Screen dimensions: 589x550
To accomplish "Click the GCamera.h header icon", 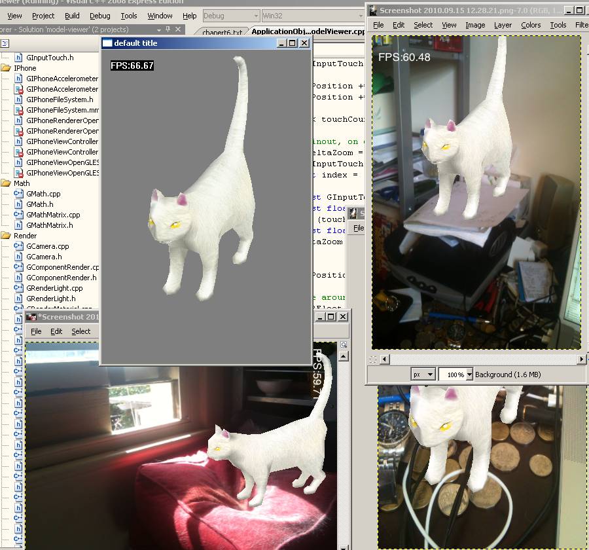I will pos(18,257).
